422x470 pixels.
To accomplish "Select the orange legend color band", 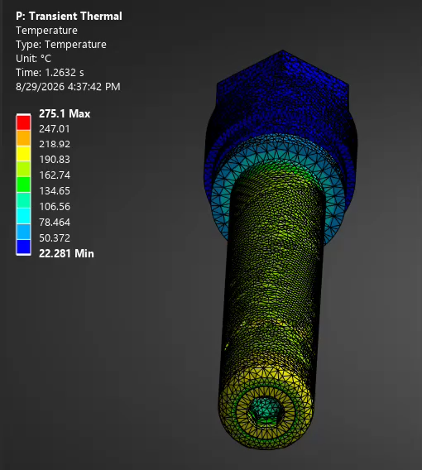I will click(23, 138).
